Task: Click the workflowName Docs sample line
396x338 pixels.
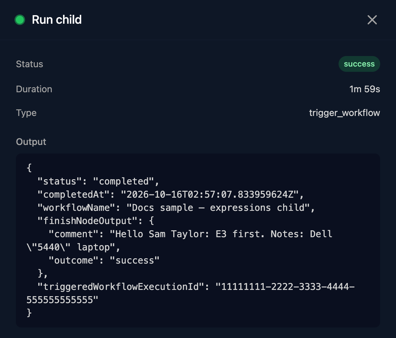Action: (176, 208)
